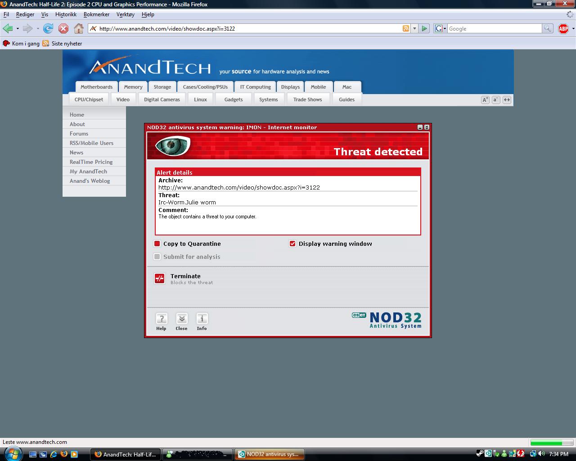576x461 pixels.
Task: Increase page font size with A+ icon
Action: tap(485, 100)
